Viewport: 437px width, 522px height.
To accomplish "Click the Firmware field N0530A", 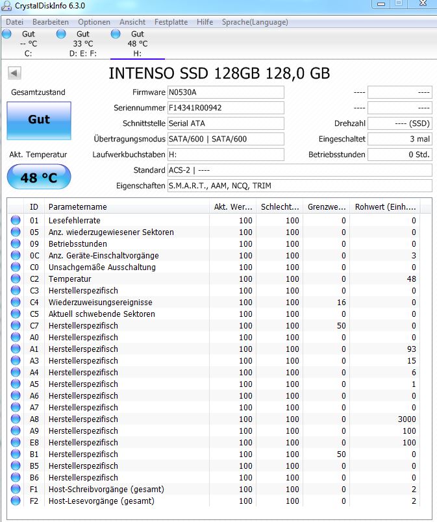I will tap(226, 92).
